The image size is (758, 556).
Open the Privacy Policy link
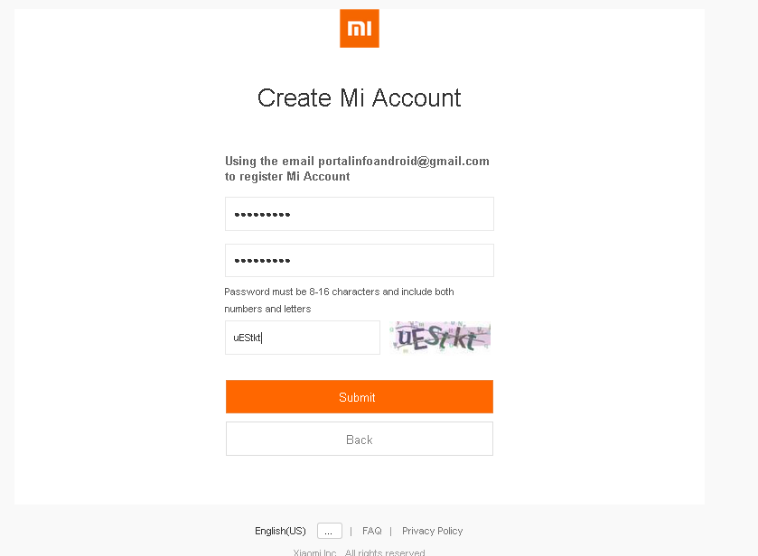(x=432, y=531)
